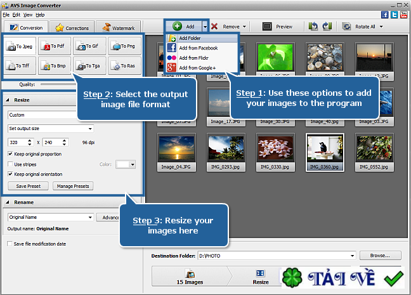Click the width field showing 320
Image resolution: width=411 pixels, height=295 pixels.
pos(18,142)
